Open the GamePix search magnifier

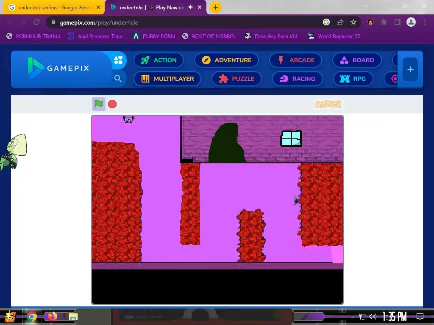click(x=118, y=78)
